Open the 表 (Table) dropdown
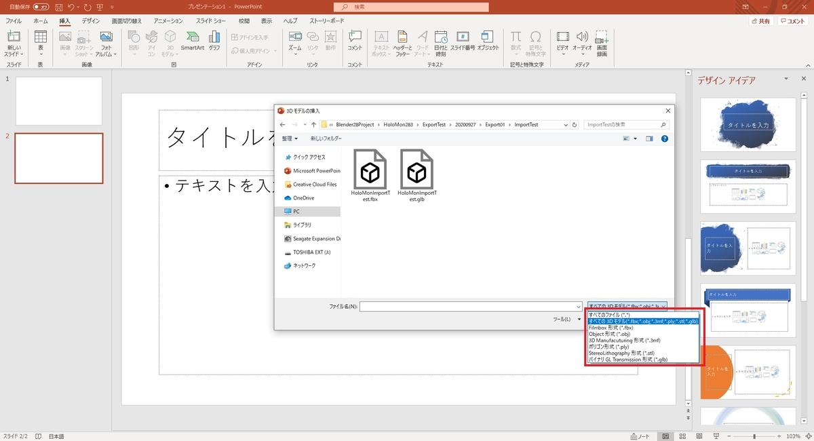814x441 pixels. (41, 43)
